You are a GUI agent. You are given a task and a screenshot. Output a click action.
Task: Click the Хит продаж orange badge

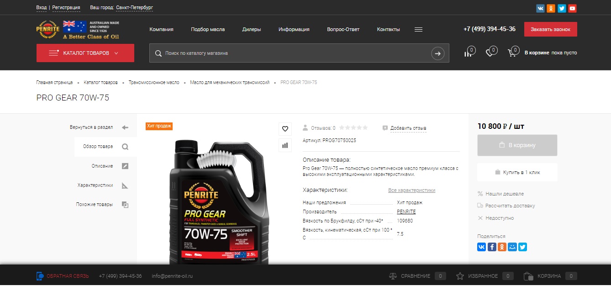159,126
